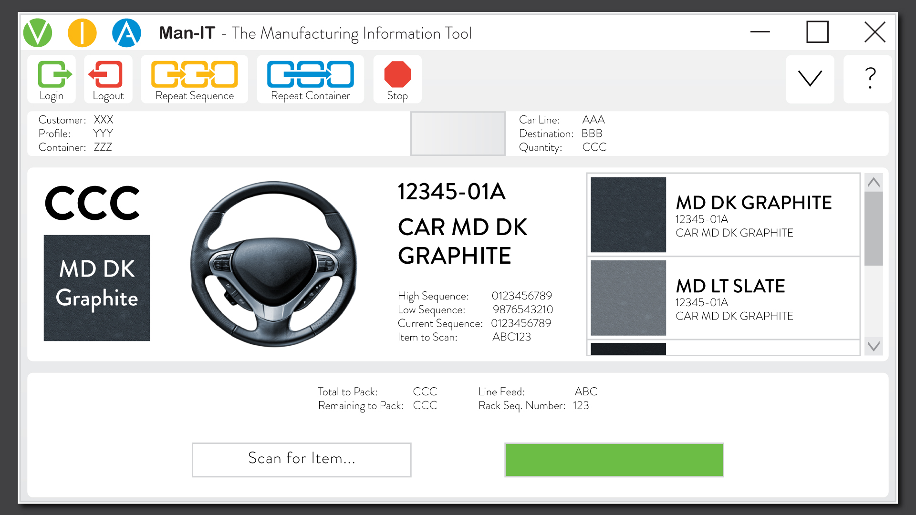Click the gray box beside Car Line
This screenshot has width=916, height=515.
[458, 134]
